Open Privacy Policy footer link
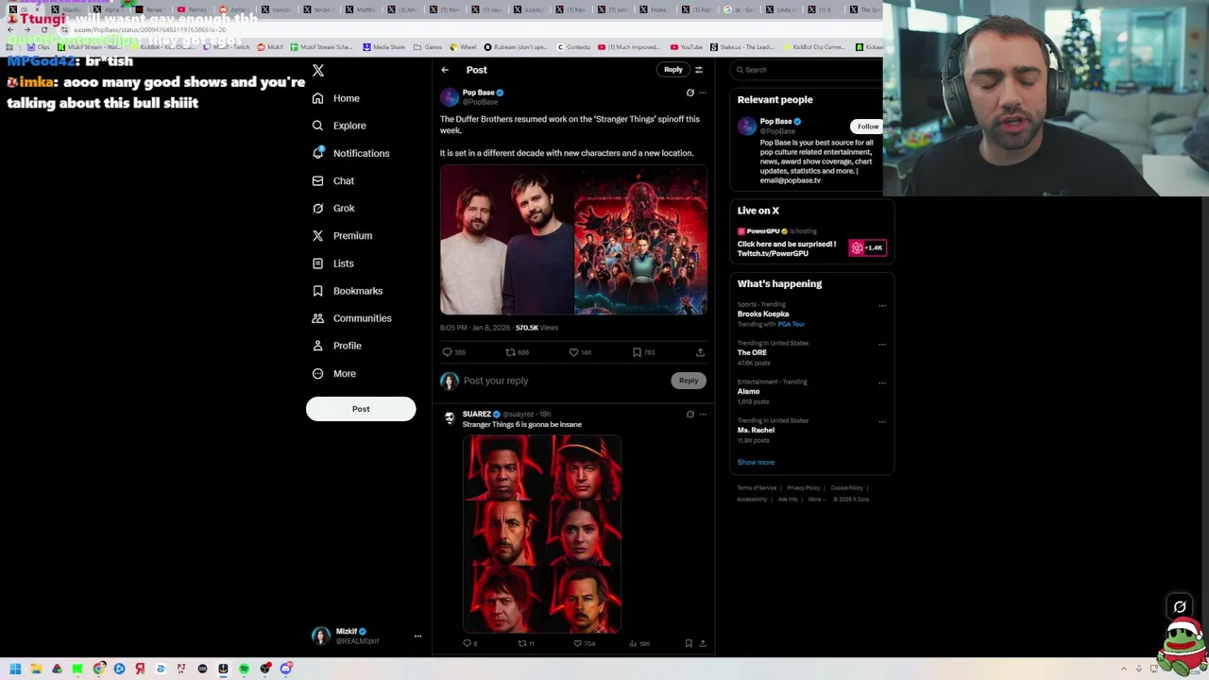 coord(804,488)
